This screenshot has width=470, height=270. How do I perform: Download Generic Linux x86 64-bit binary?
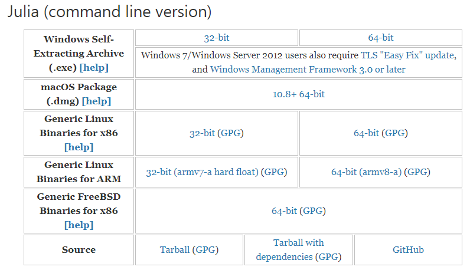click(366, 133)
